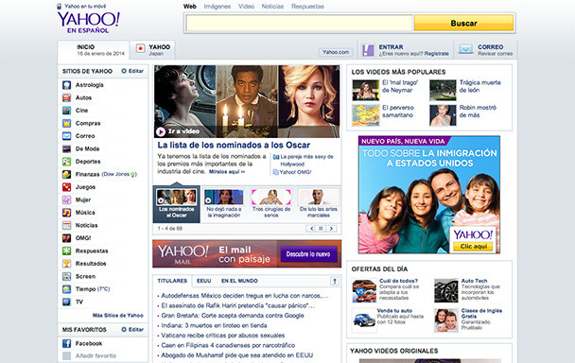The width and height of the screenshot is (575, 363).
Task: Click the Buscar search button
Action: [x=464, y=23]
